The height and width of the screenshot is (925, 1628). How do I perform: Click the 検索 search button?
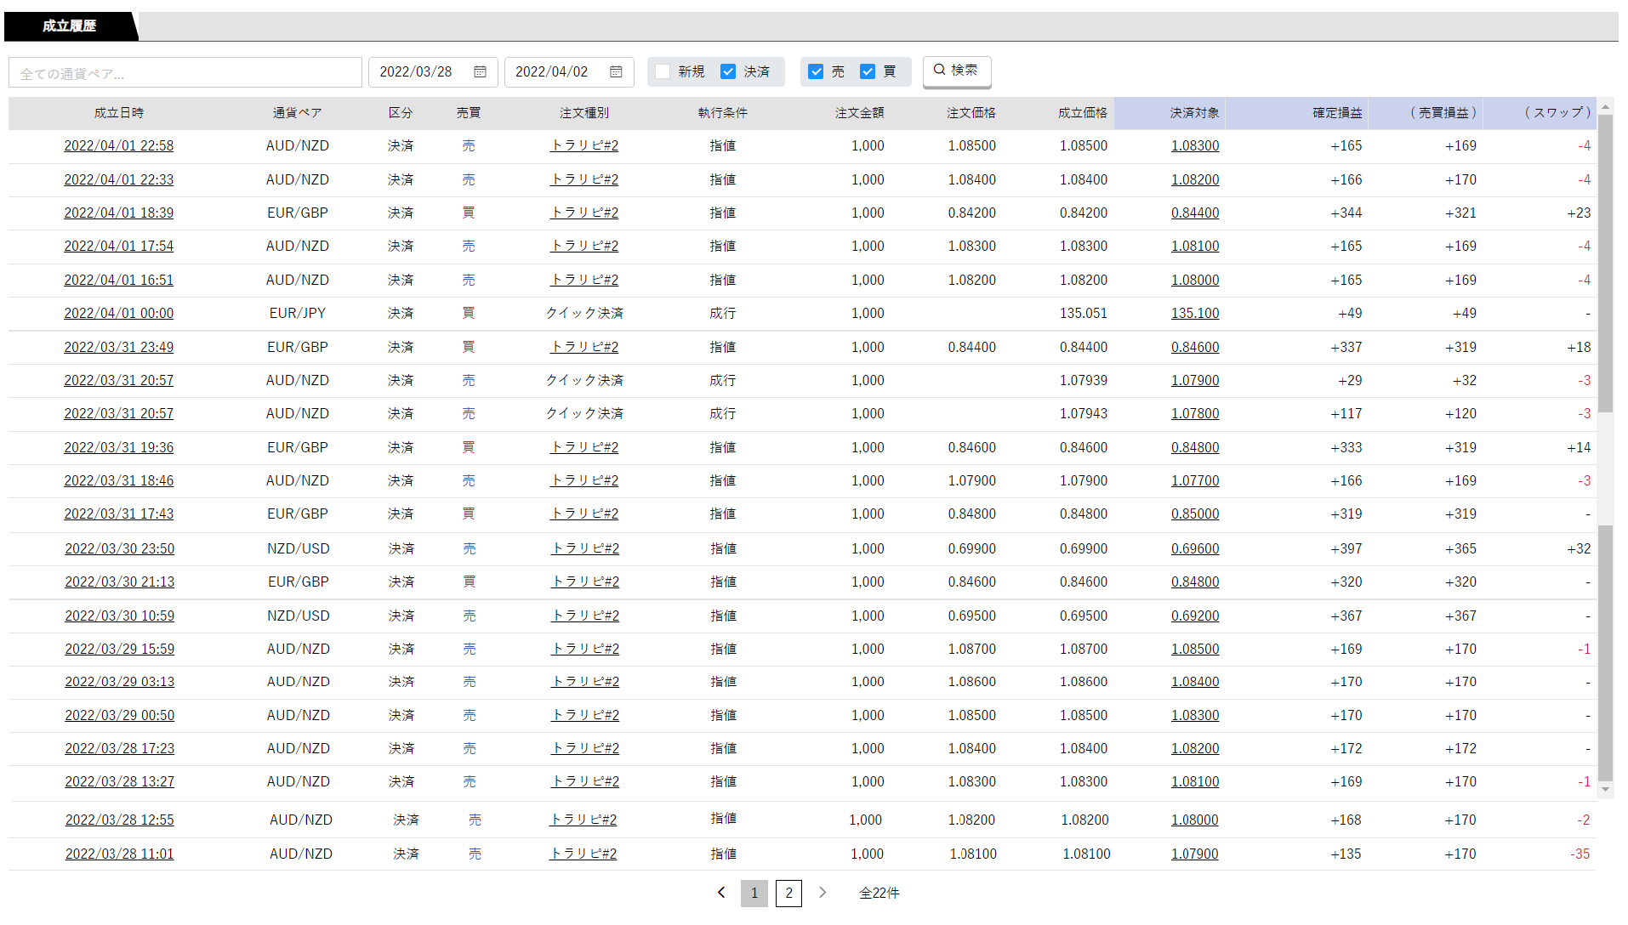click(x=957, y=71)
